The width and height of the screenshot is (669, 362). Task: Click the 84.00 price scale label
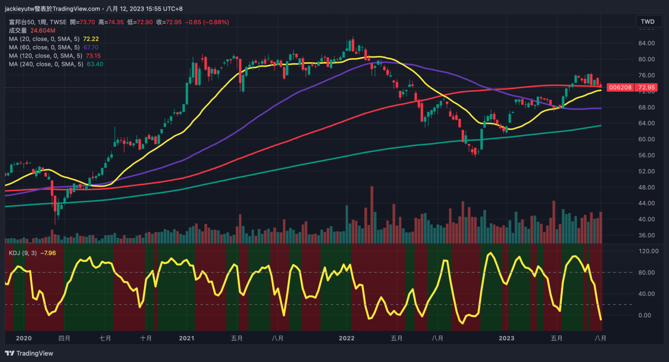pos(646,43)
